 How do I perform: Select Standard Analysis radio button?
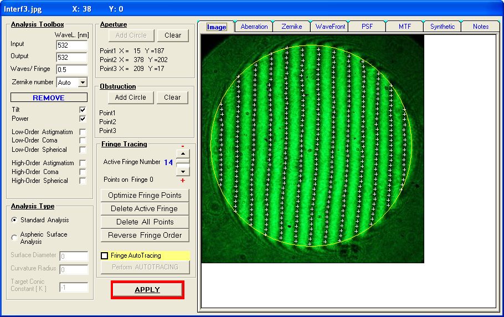[14, 220]
